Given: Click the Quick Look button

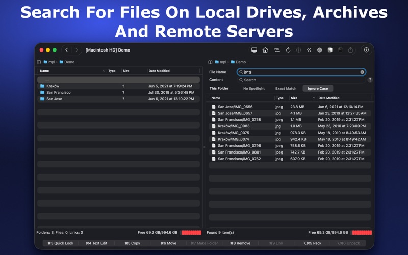Looking at the screenshot, I should pyautogui.click(x=60, y=243).
